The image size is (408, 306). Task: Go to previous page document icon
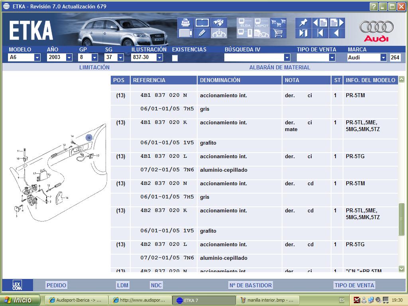(x=320, y=23)
